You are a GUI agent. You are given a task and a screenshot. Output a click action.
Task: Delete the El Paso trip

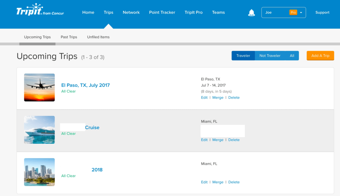(234, 98)
